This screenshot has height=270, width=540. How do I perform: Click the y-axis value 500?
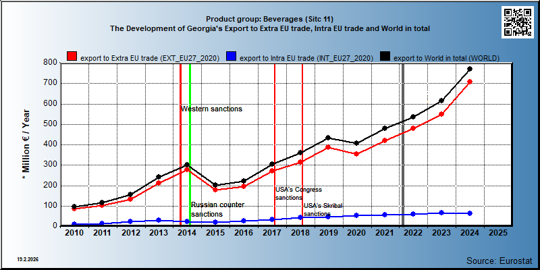[50, 124]
